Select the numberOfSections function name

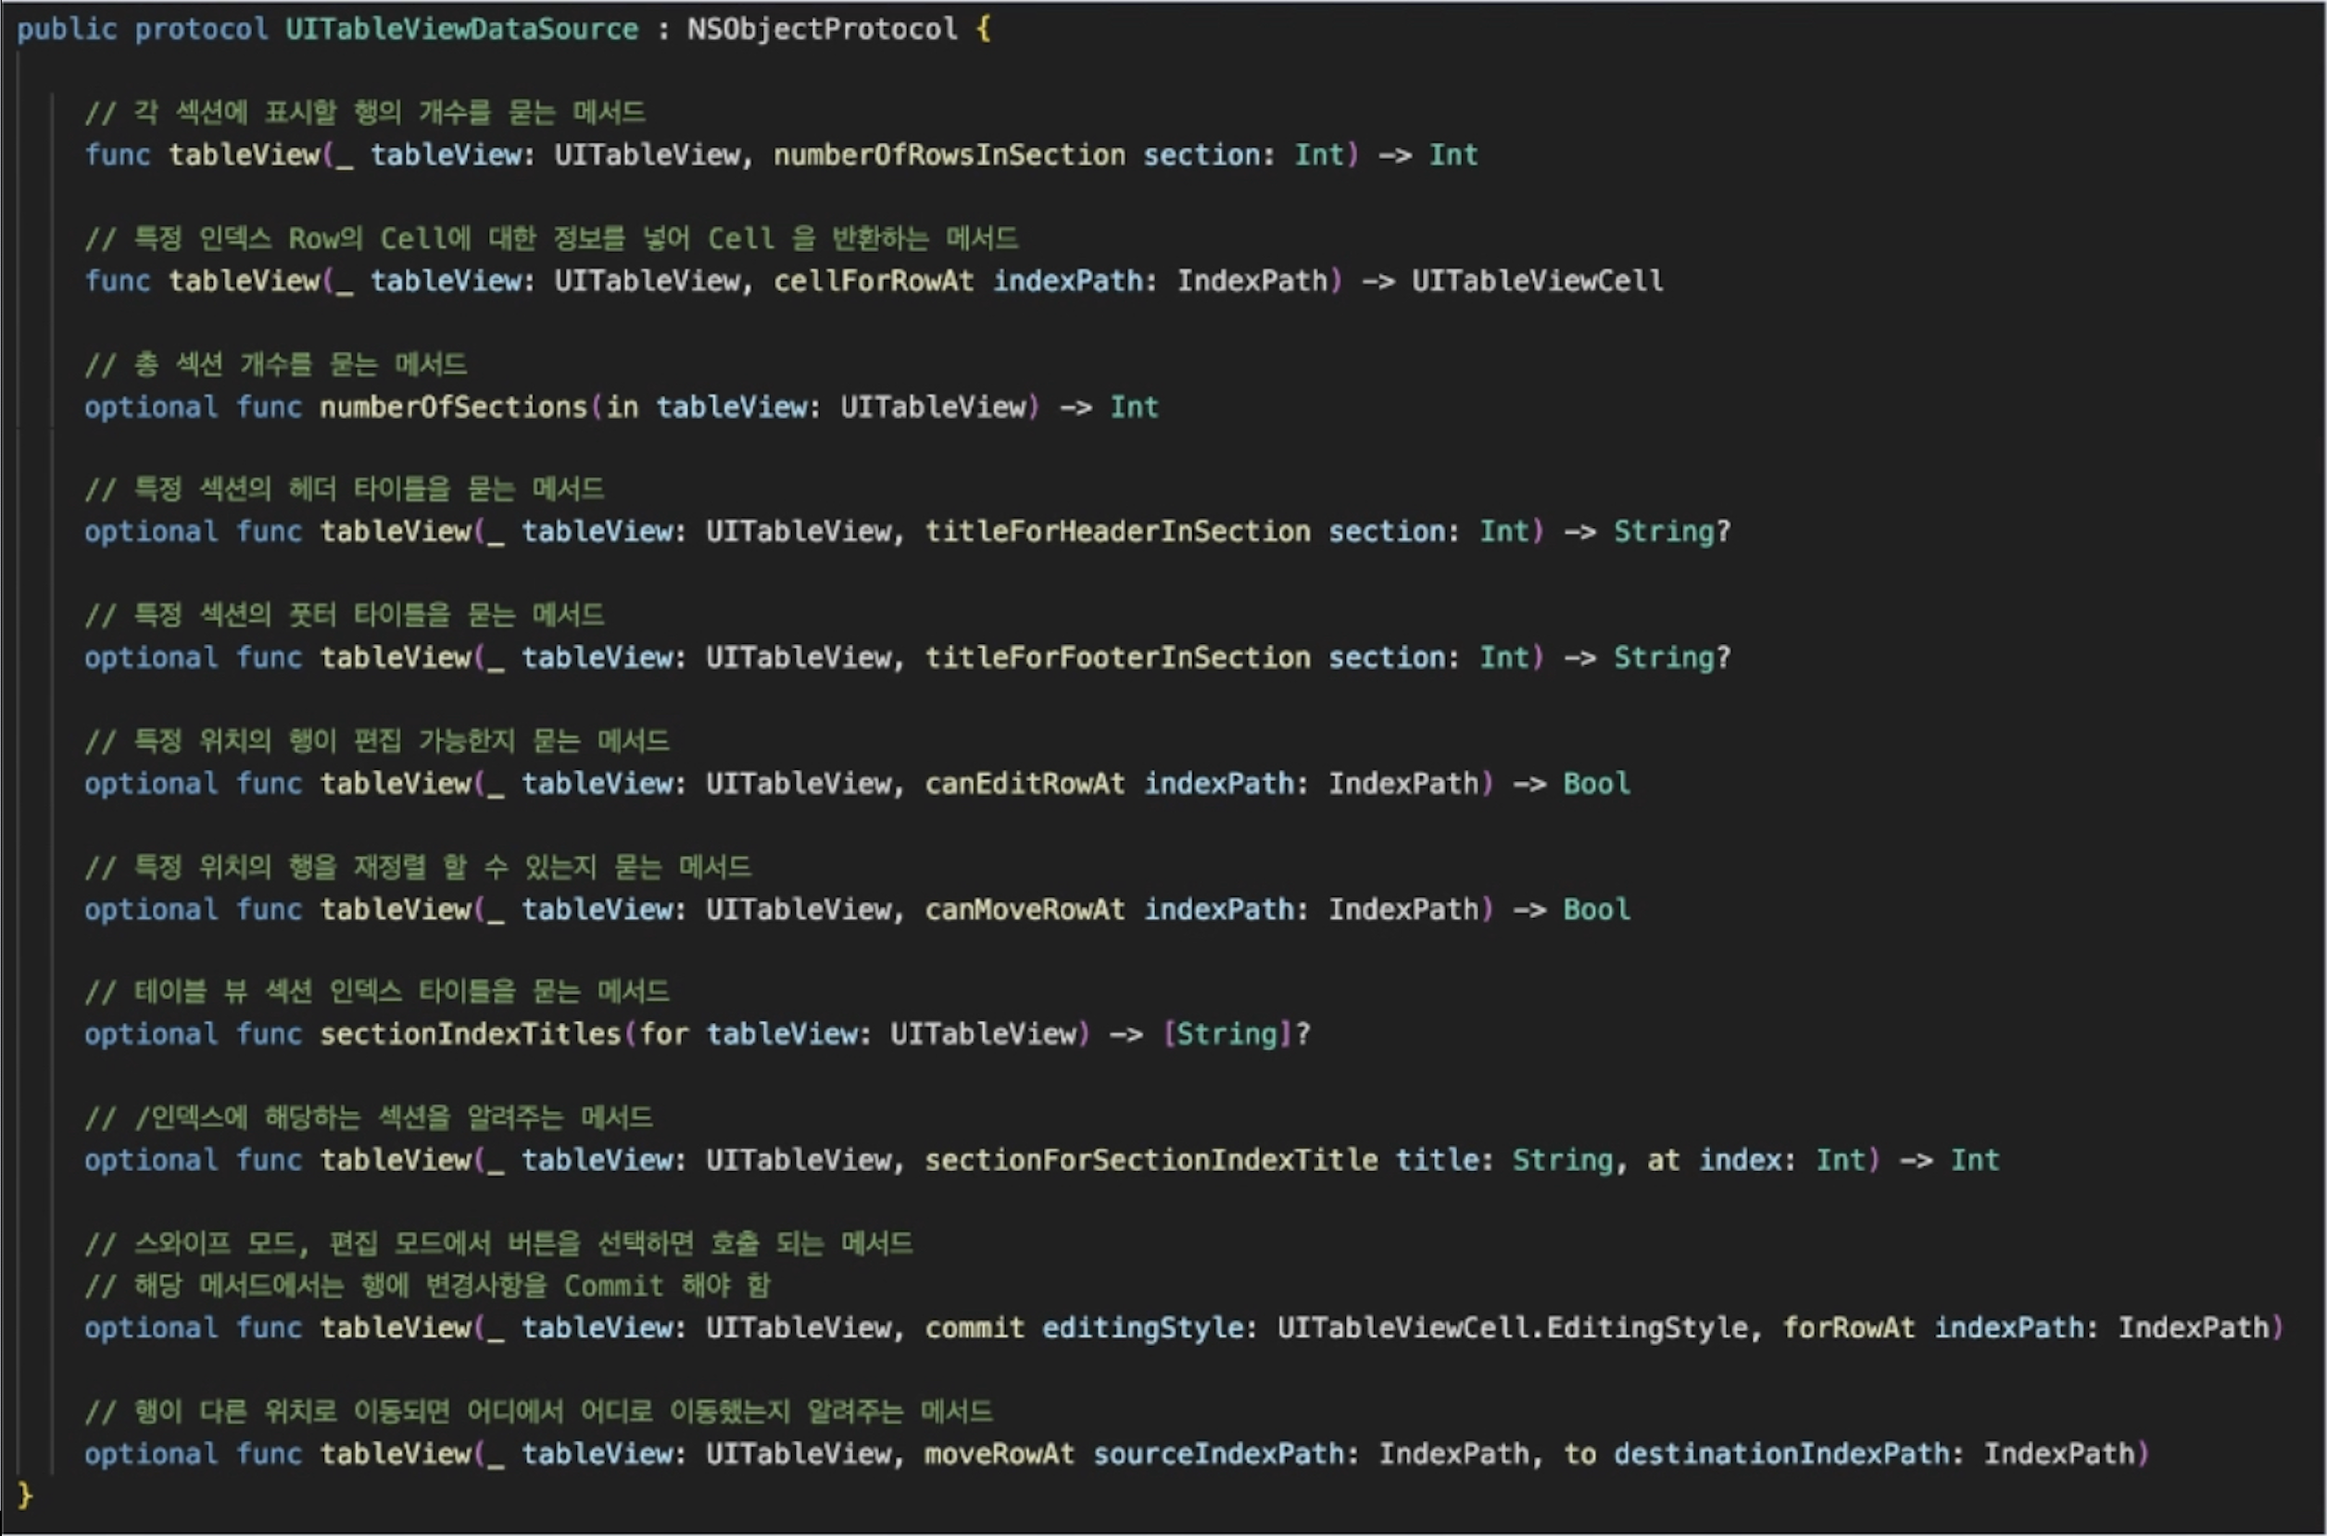tap(454, 407)
